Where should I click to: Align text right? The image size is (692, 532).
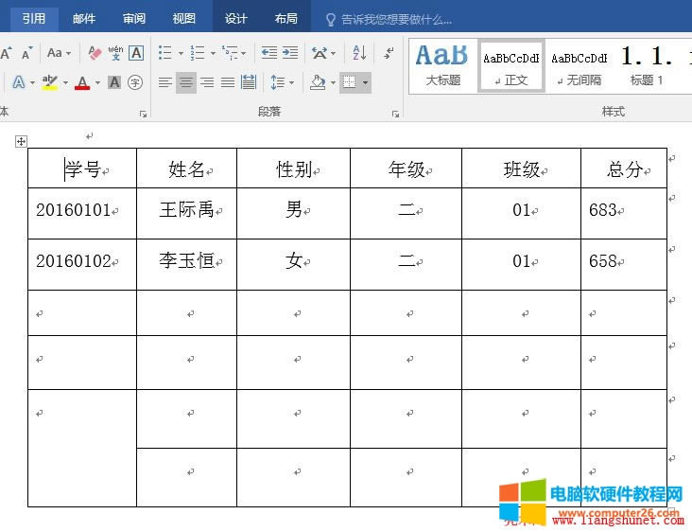point(206,82)
